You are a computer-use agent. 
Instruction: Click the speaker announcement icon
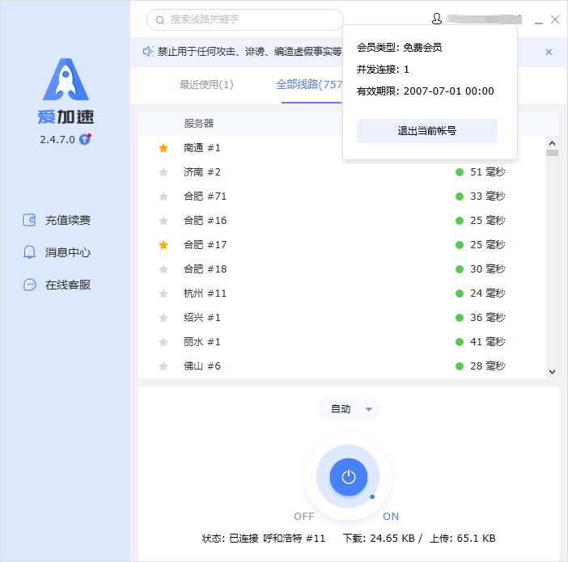[x=148, y=52]
